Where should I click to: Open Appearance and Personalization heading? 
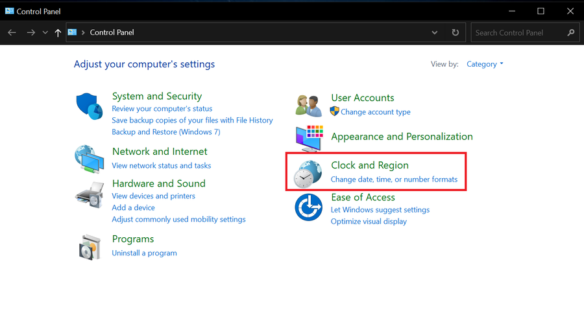click(402, 137)
